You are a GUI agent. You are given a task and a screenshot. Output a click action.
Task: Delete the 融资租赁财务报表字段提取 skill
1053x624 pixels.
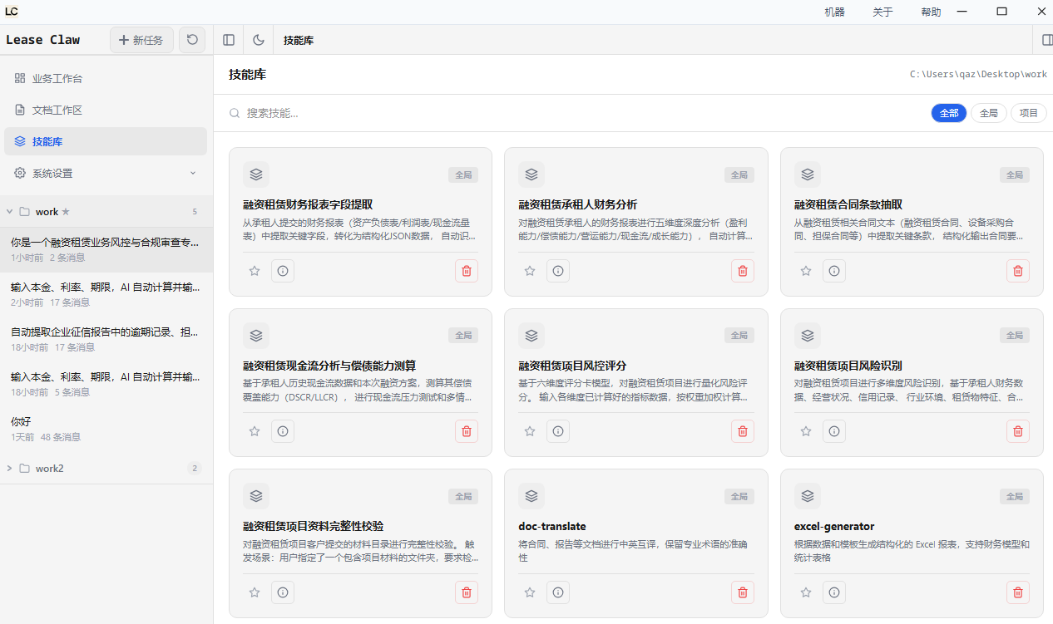point(467,271)
